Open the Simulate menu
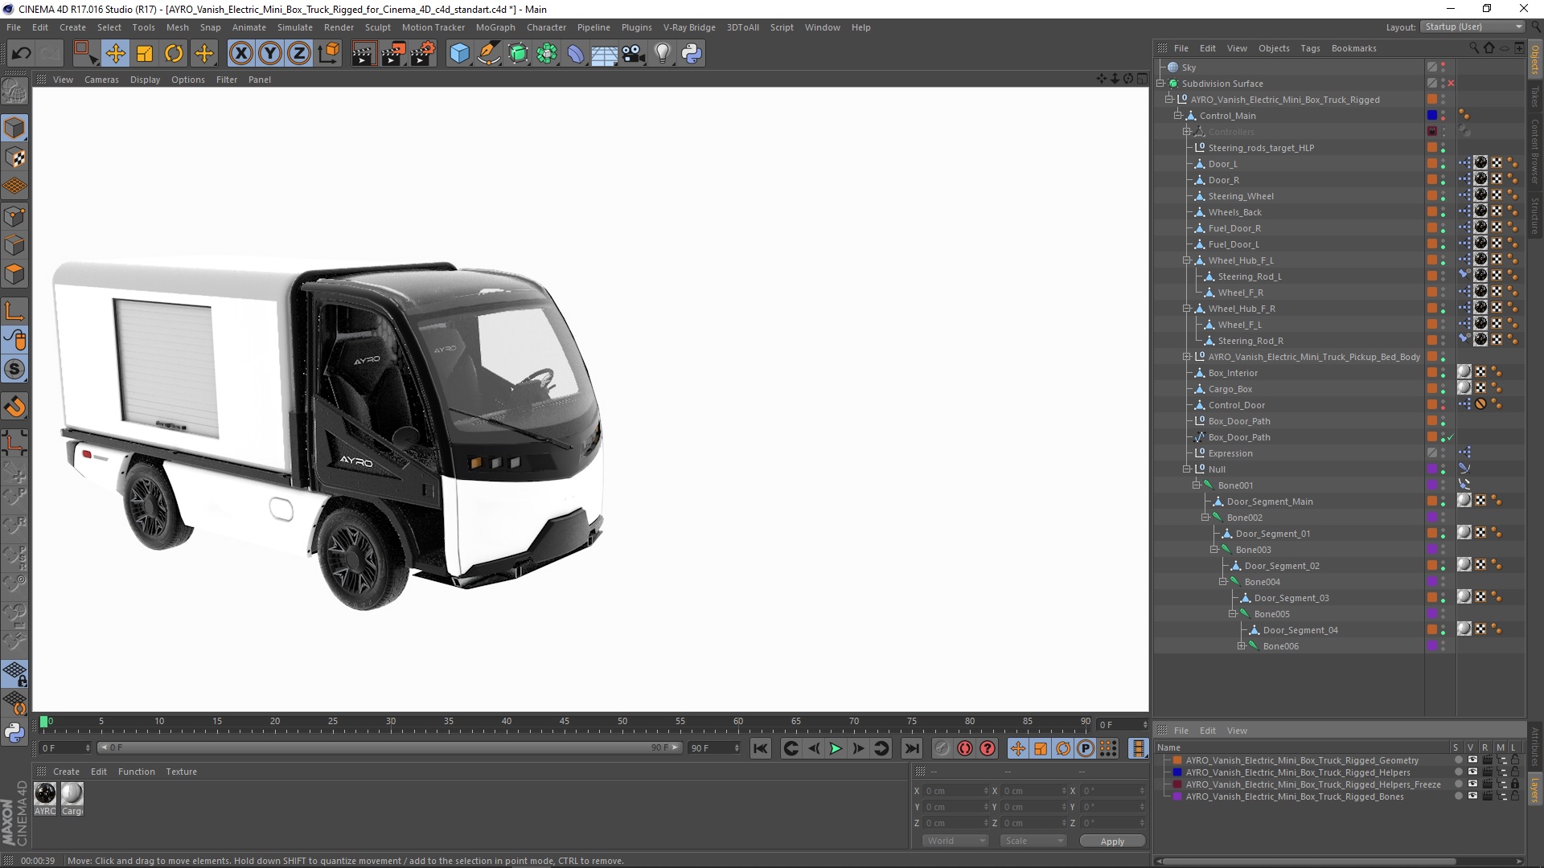 (x=295, y=27)
